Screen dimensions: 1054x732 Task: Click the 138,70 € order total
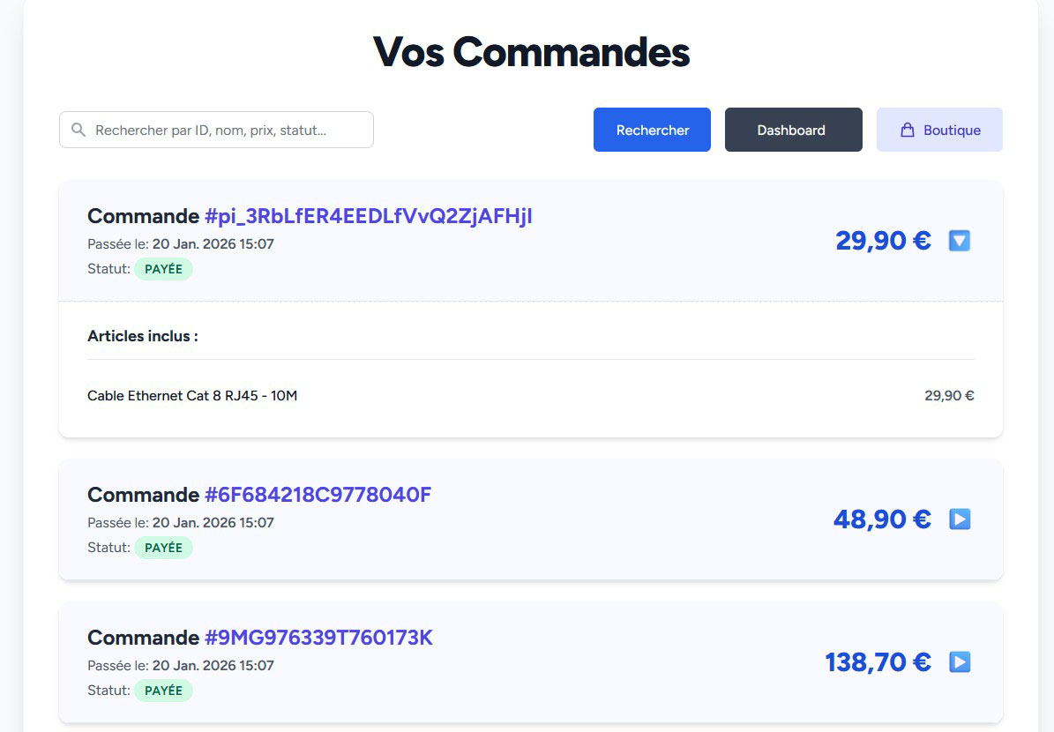tap(878, 662)
